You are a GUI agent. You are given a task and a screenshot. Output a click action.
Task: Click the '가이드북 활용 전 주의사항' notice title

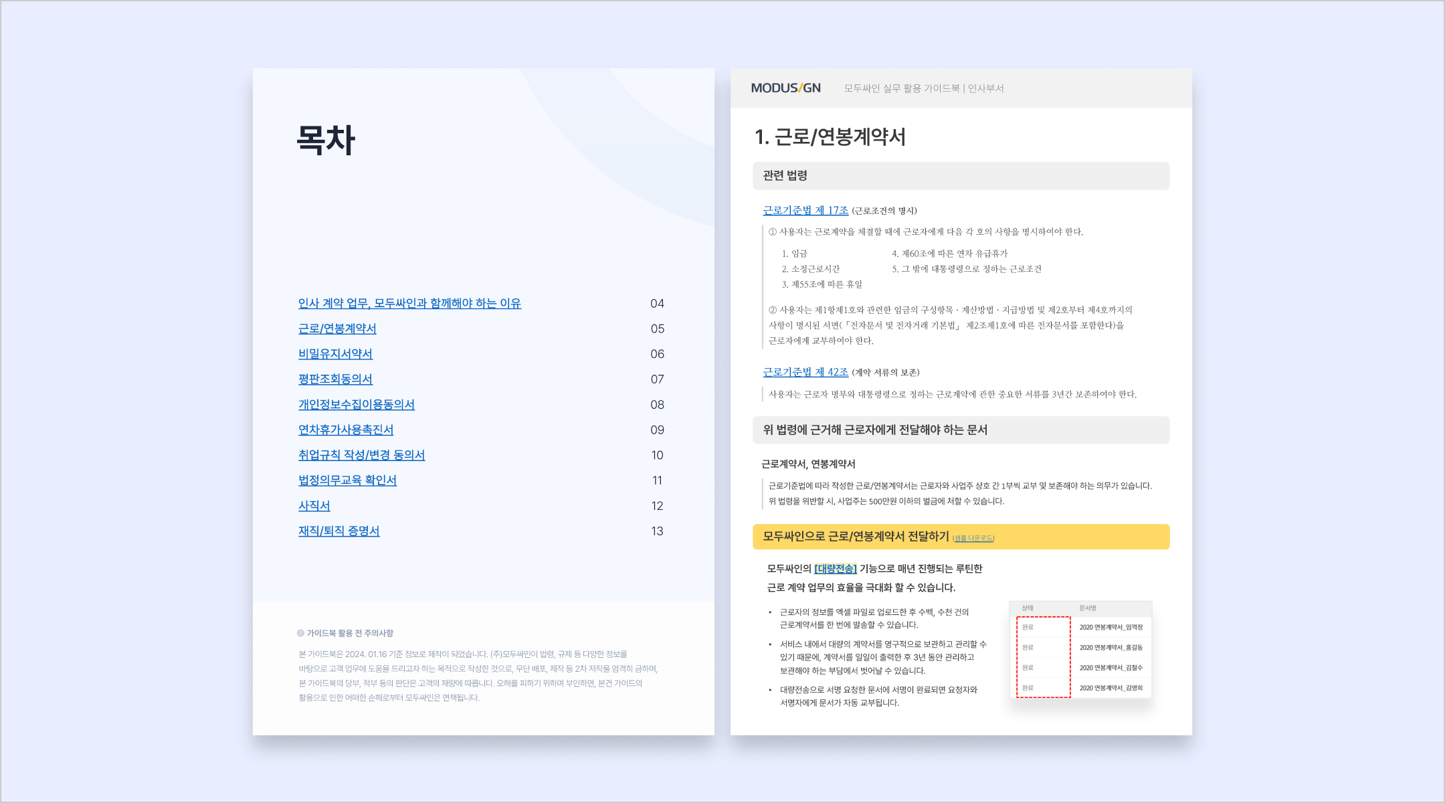[350, 633]
